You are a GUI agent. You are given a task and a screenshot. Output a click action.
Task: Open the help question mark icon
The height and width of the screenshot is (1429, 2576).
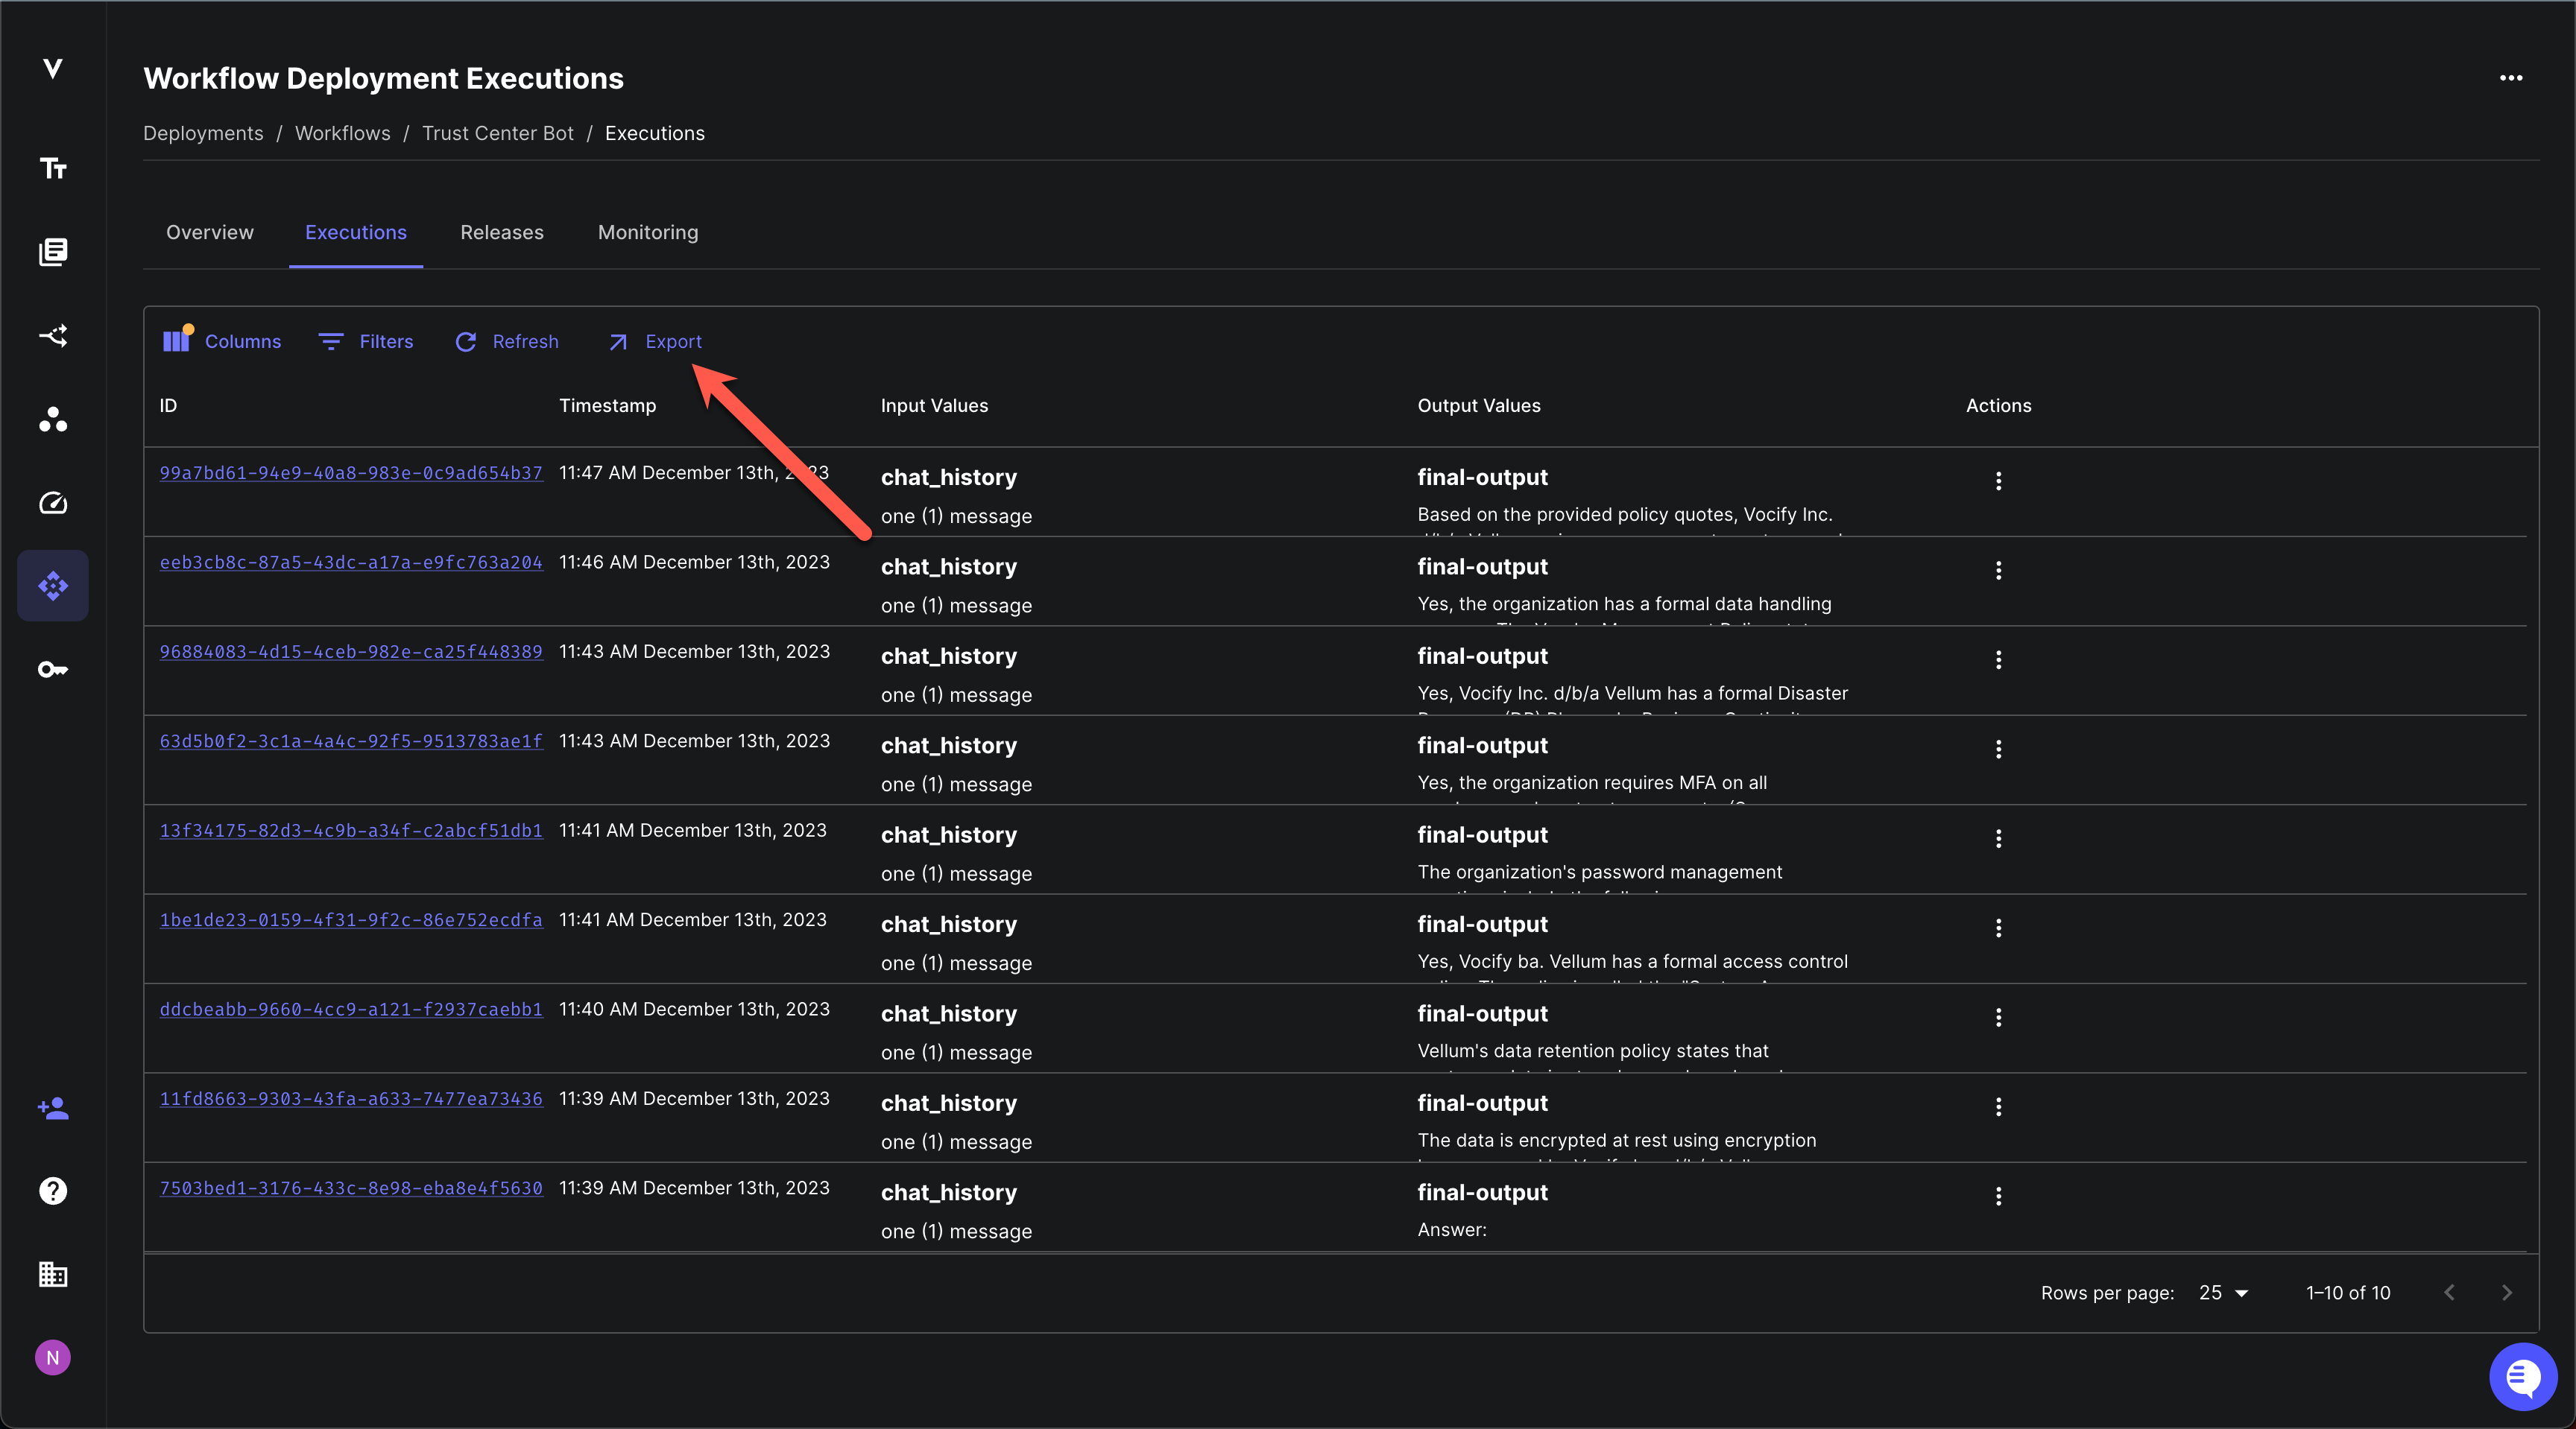point(53,1191)
